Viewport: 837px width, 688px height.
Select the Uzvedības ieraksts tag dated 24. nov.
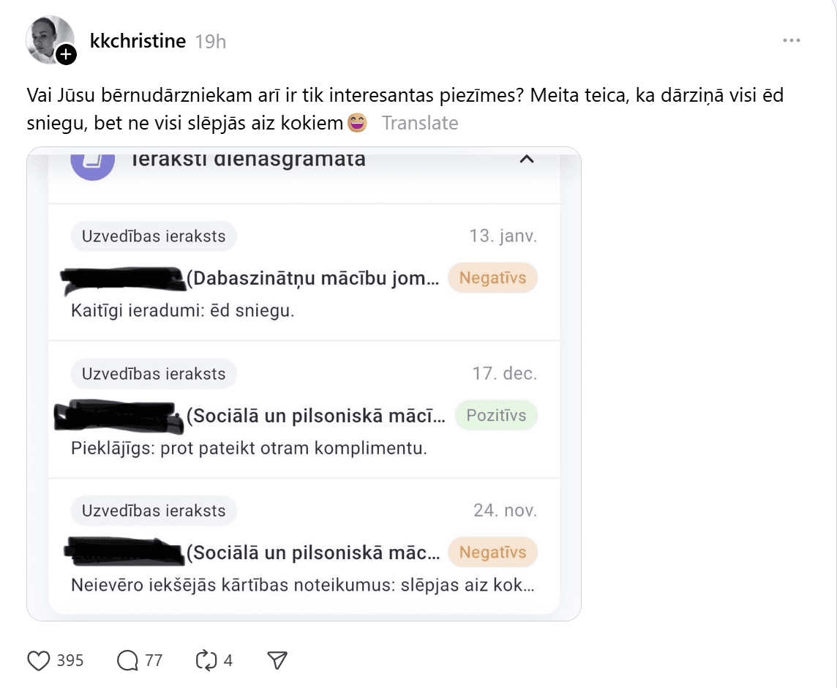tap(154, 511)
